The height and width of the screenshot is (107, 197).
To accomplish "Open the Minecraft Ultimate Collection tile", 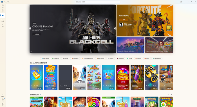I will [x=130, y=45].
